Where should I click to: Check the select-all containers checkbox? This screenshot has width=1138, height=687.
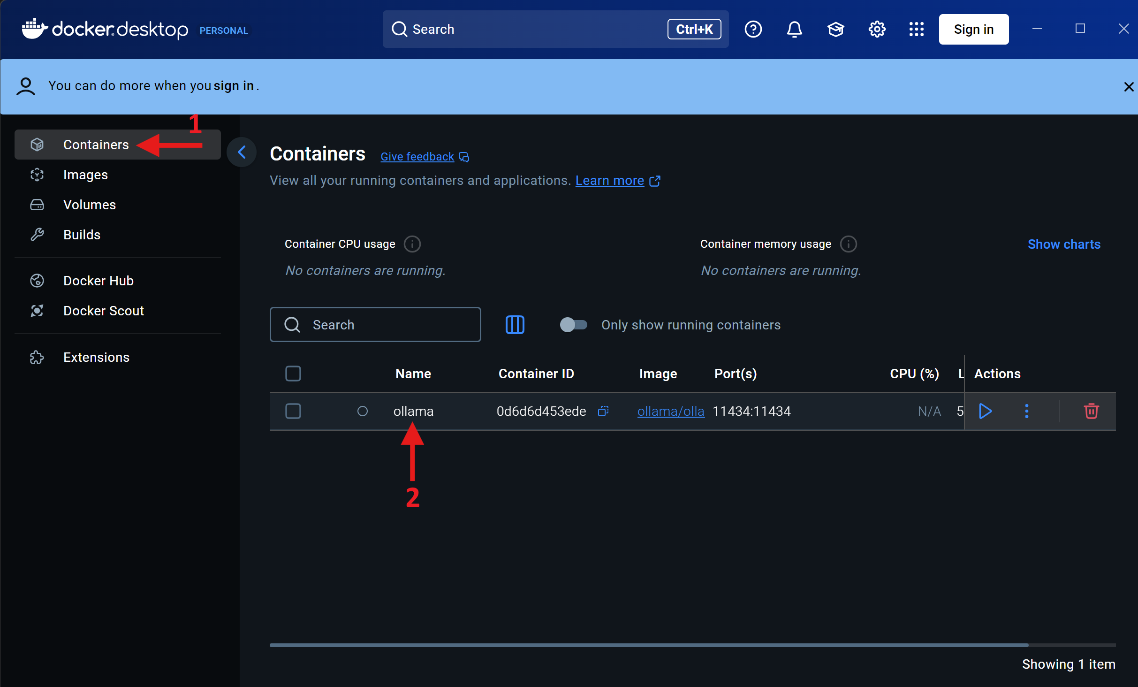293,374
